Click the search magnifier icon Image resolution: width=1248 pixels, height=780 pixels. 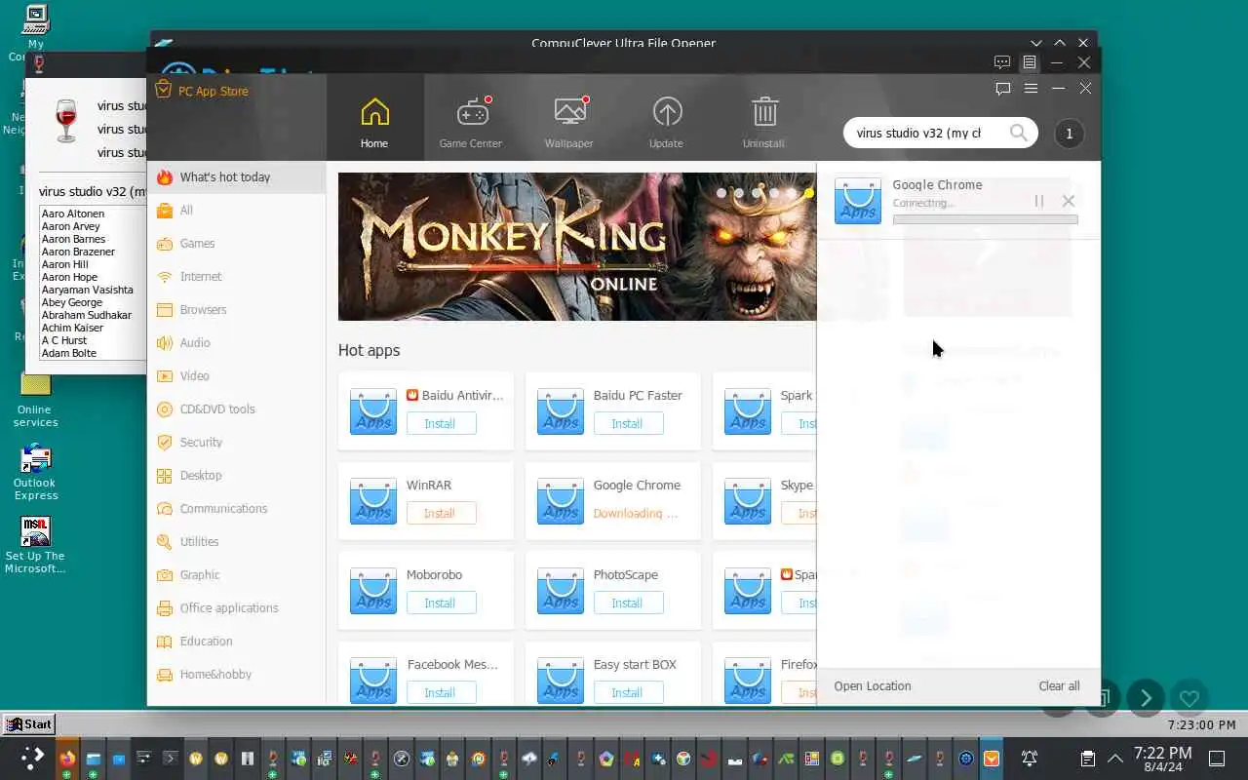tap(1019, 133)
